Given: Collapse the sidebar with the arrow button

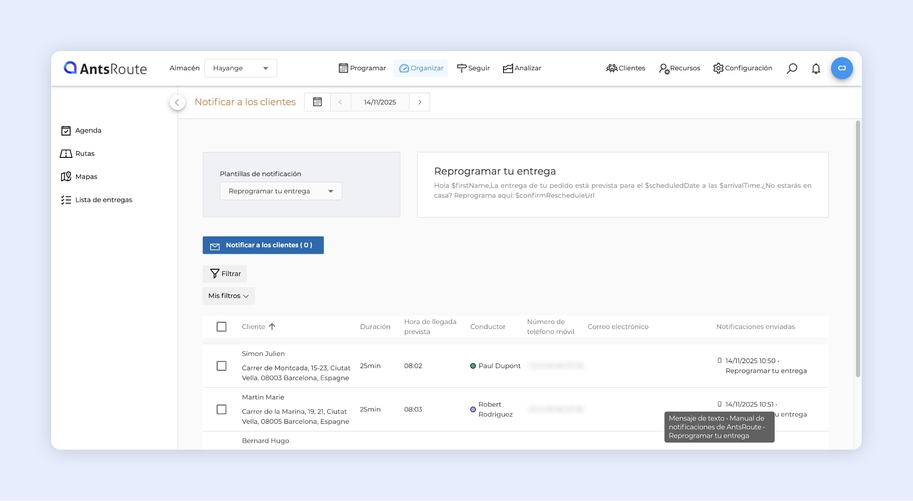Looking at the screenshot, I should tap(177, 102).
